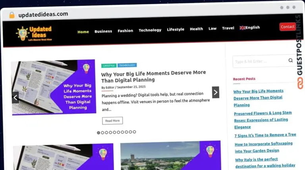Click the September 25, 2025 post date

click(131, 87)
